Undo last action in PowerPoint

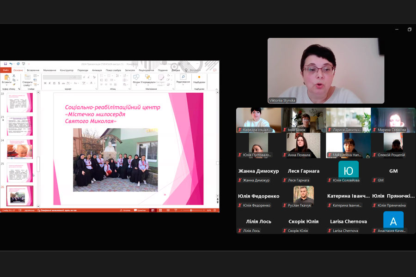tap(11, 64)
